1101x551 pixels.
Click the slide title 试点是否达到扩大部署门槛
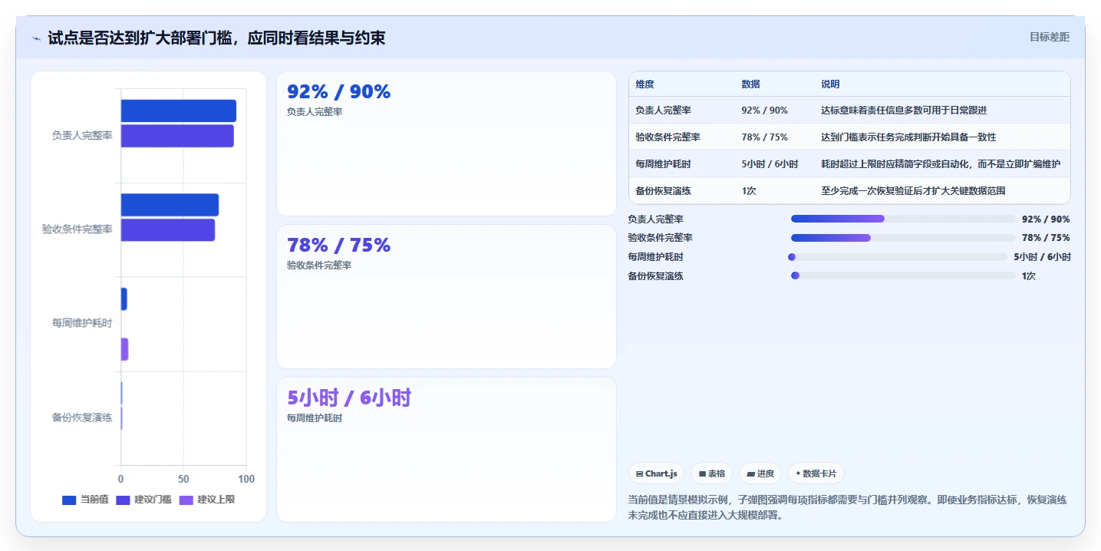pyautogui.click(x=216, y=38)
